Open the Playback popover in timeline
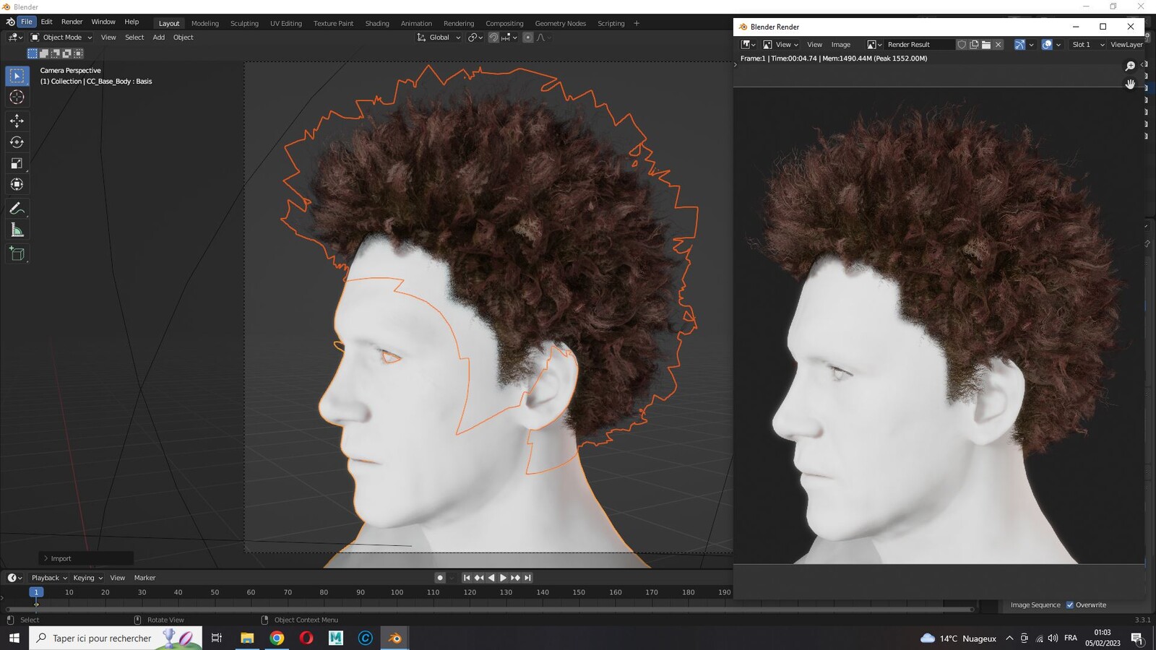Viewport: 1156px width, 650px height. pyautogui.click(x=48, y=578)
